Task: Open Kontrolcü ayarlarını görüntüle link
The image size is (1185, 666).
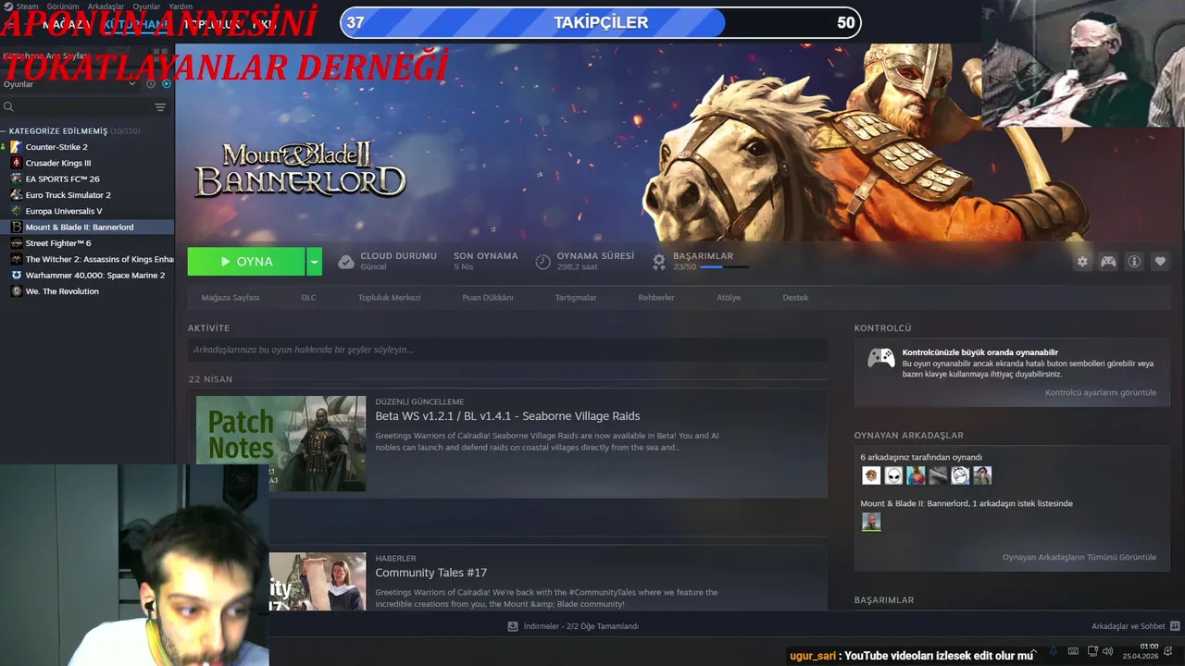Action: (x=1101, y=392)
